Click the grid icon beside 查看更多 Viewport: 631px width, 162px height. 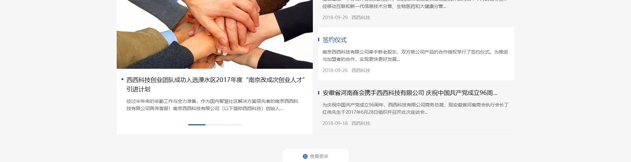point(305,156)
